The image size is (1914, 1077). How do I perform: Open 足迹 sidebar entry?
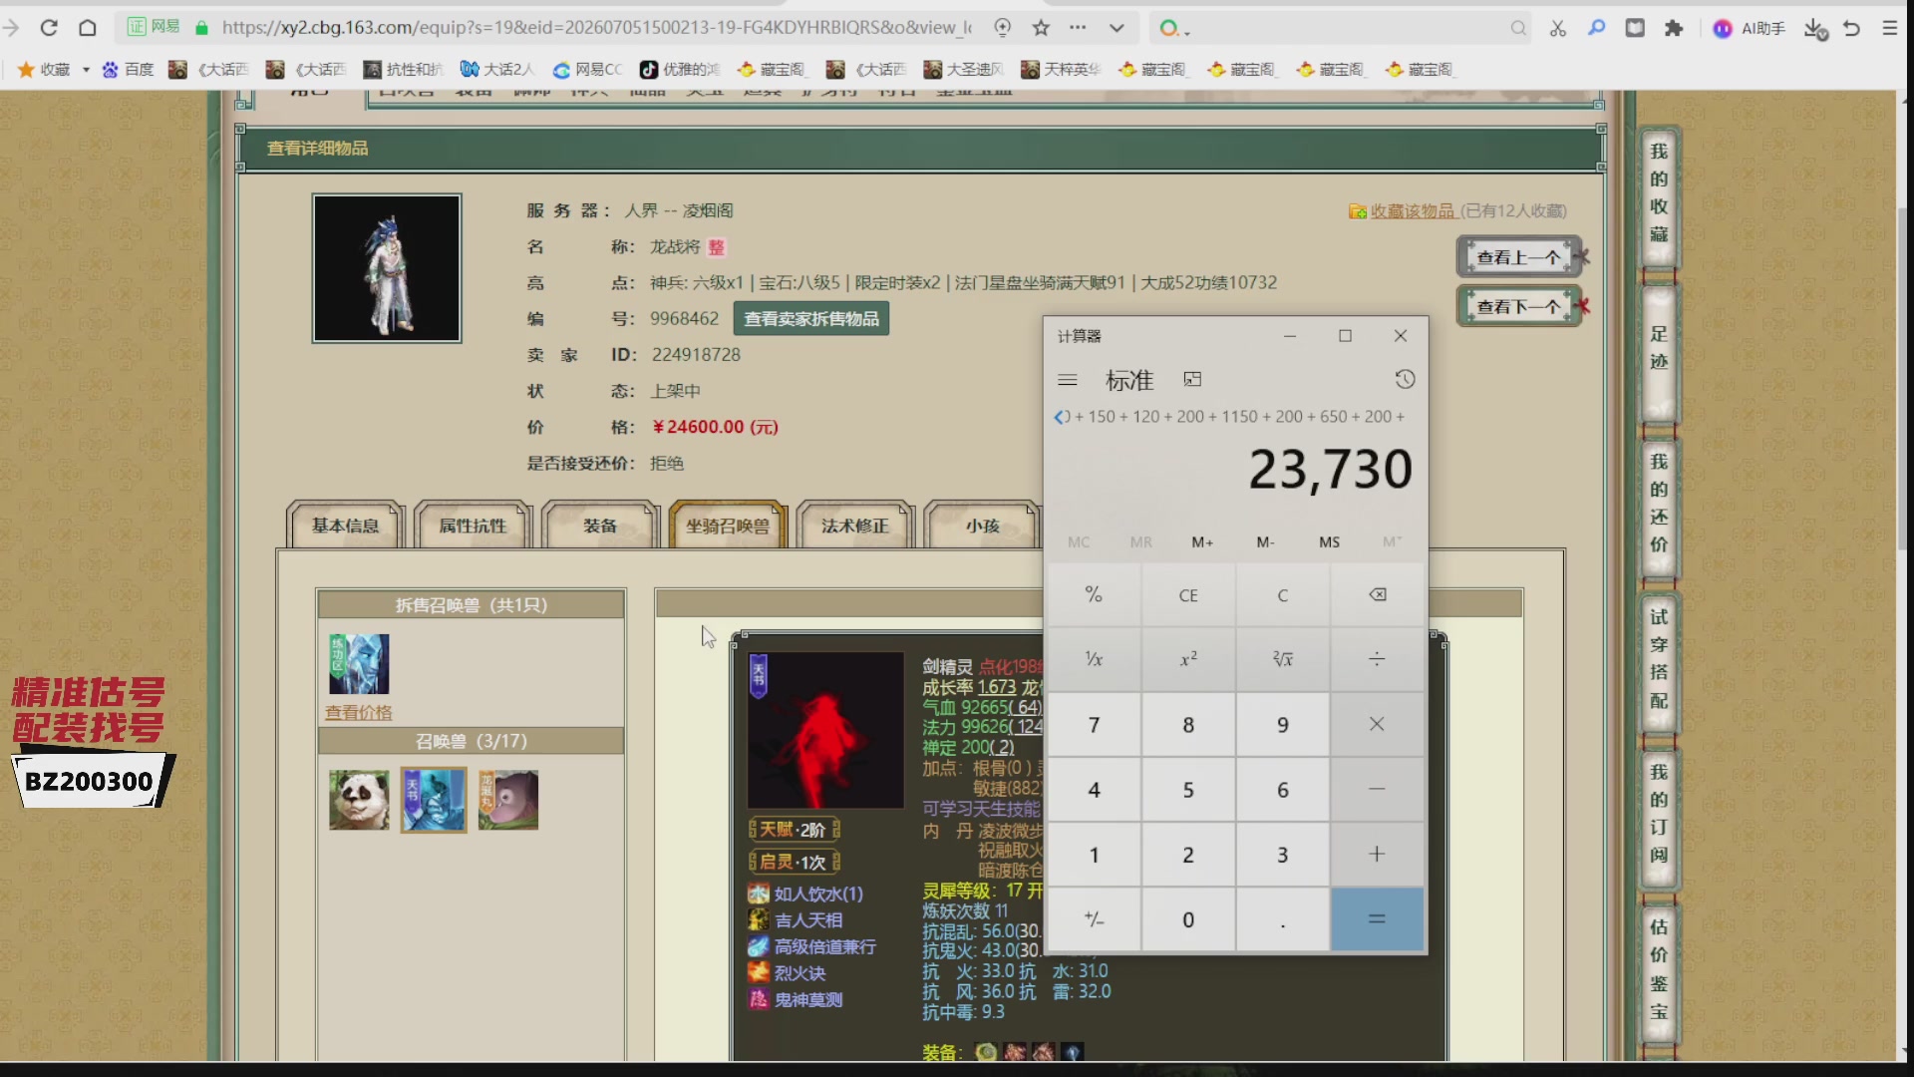click(1659, 348)
